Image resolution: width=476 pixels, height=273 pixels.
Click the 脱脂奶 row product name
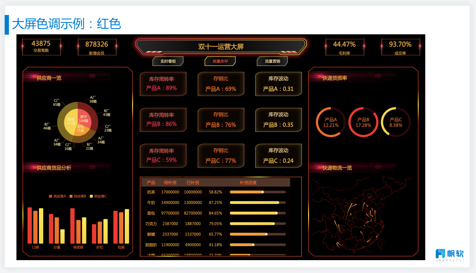click(151, 245)
